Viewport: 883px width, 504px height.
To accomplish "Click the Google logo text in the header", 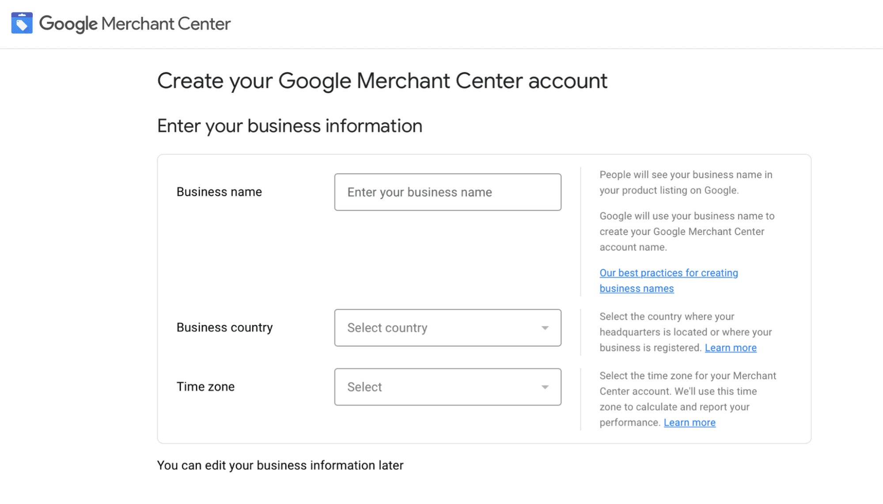I will point(68,24).
